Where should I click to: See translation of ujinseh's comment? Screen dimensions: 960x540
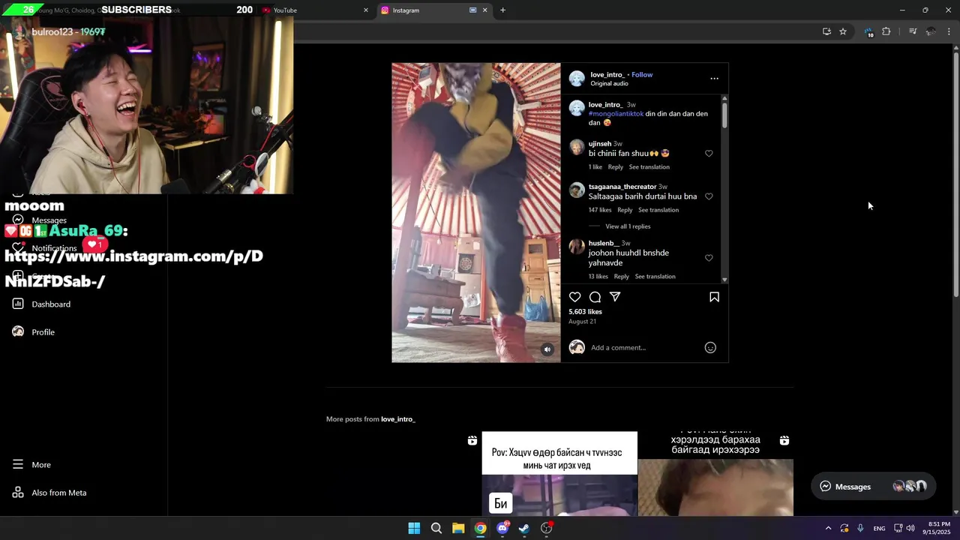click(x=649, y=167)
